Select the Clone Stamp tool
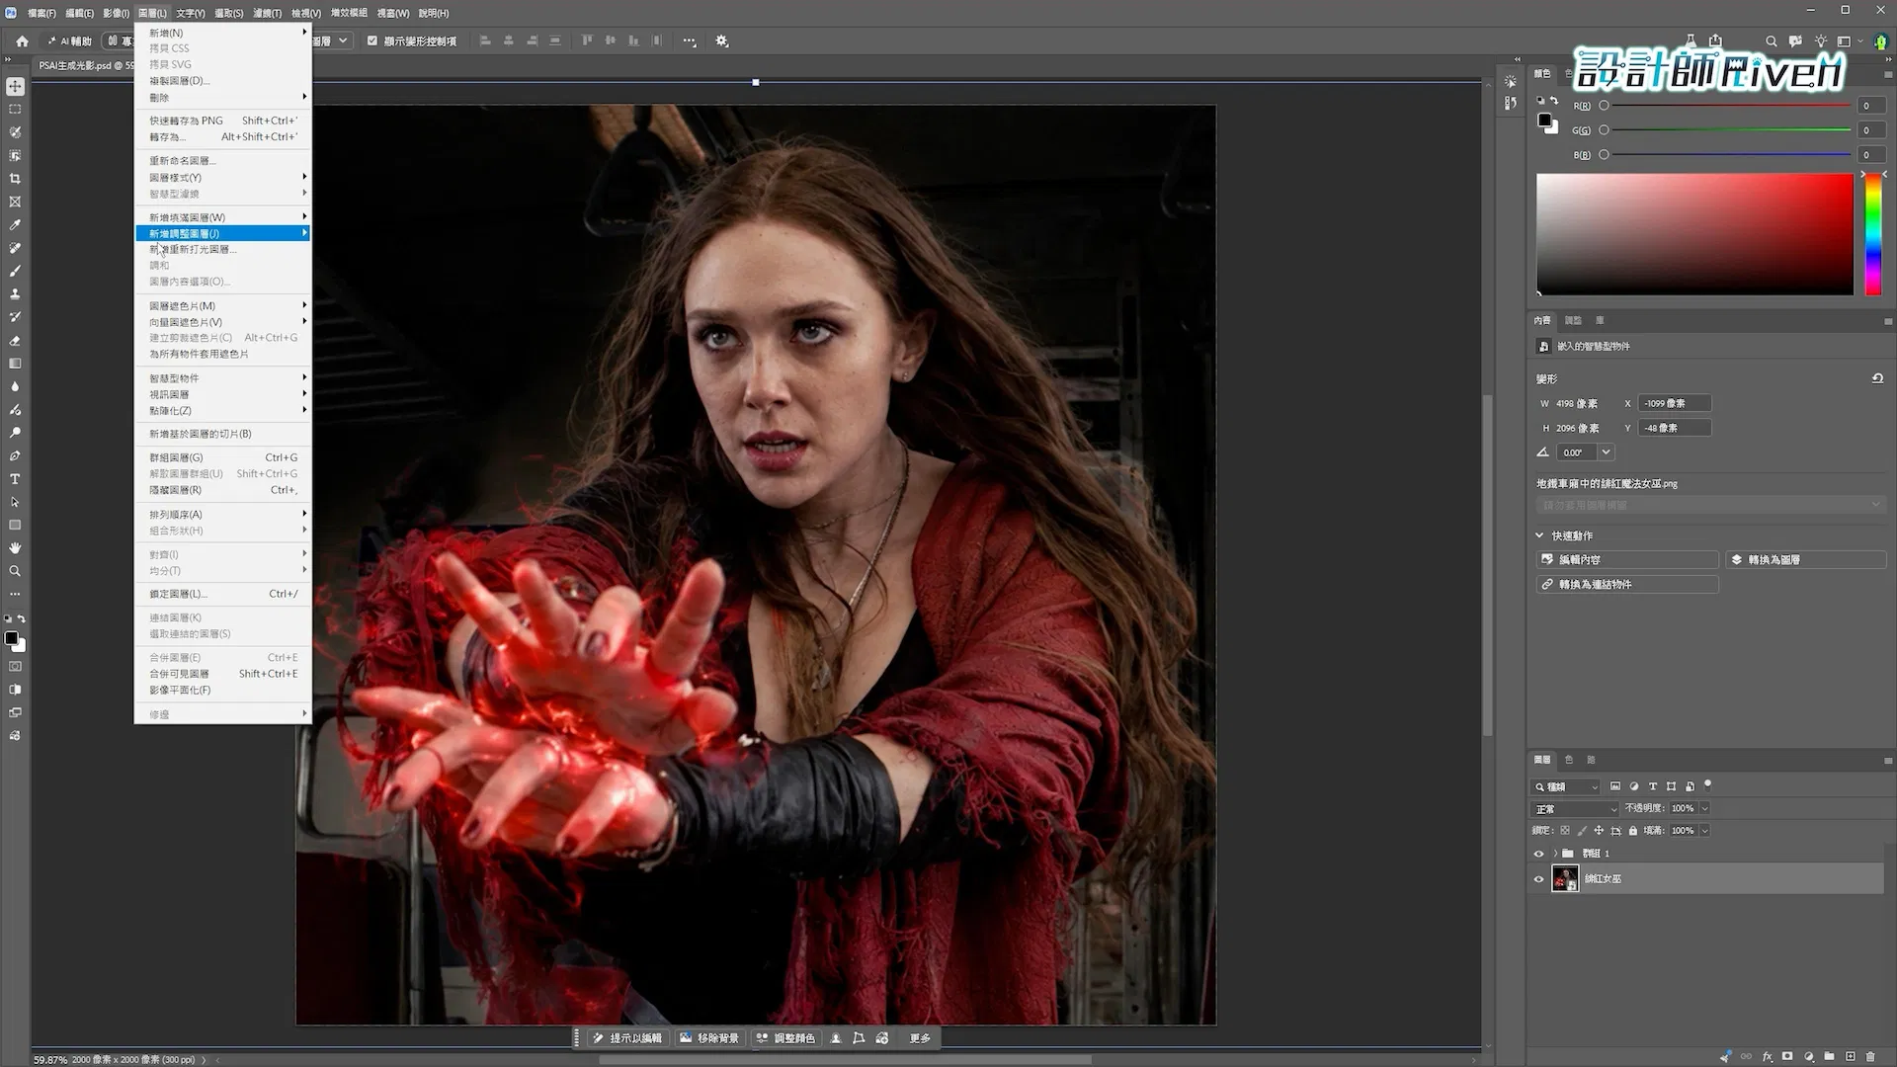1897x1067 pixels. click(x=15, y=294)
